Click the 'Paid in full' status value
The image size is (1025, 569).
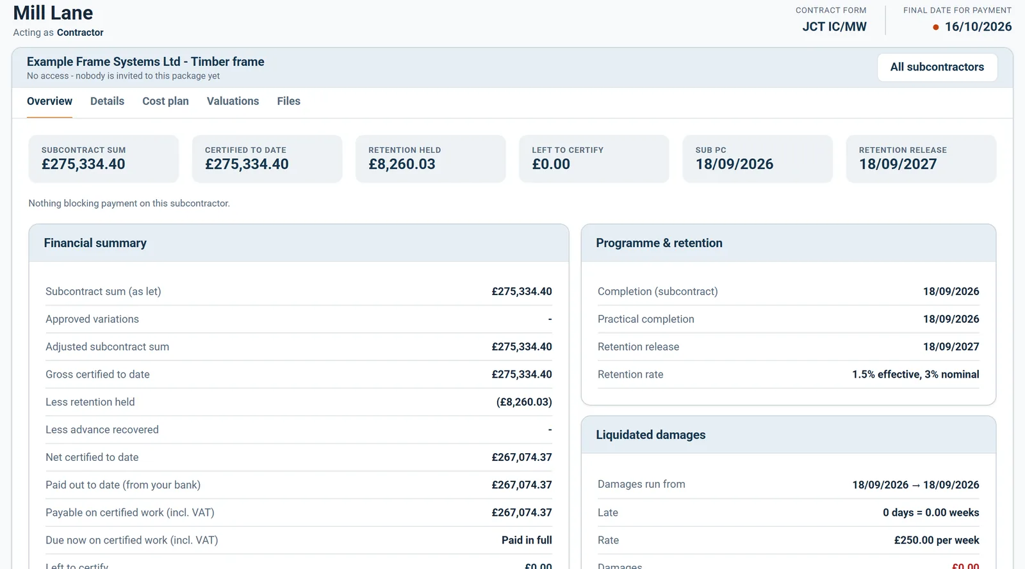click(x=527, y=540)
